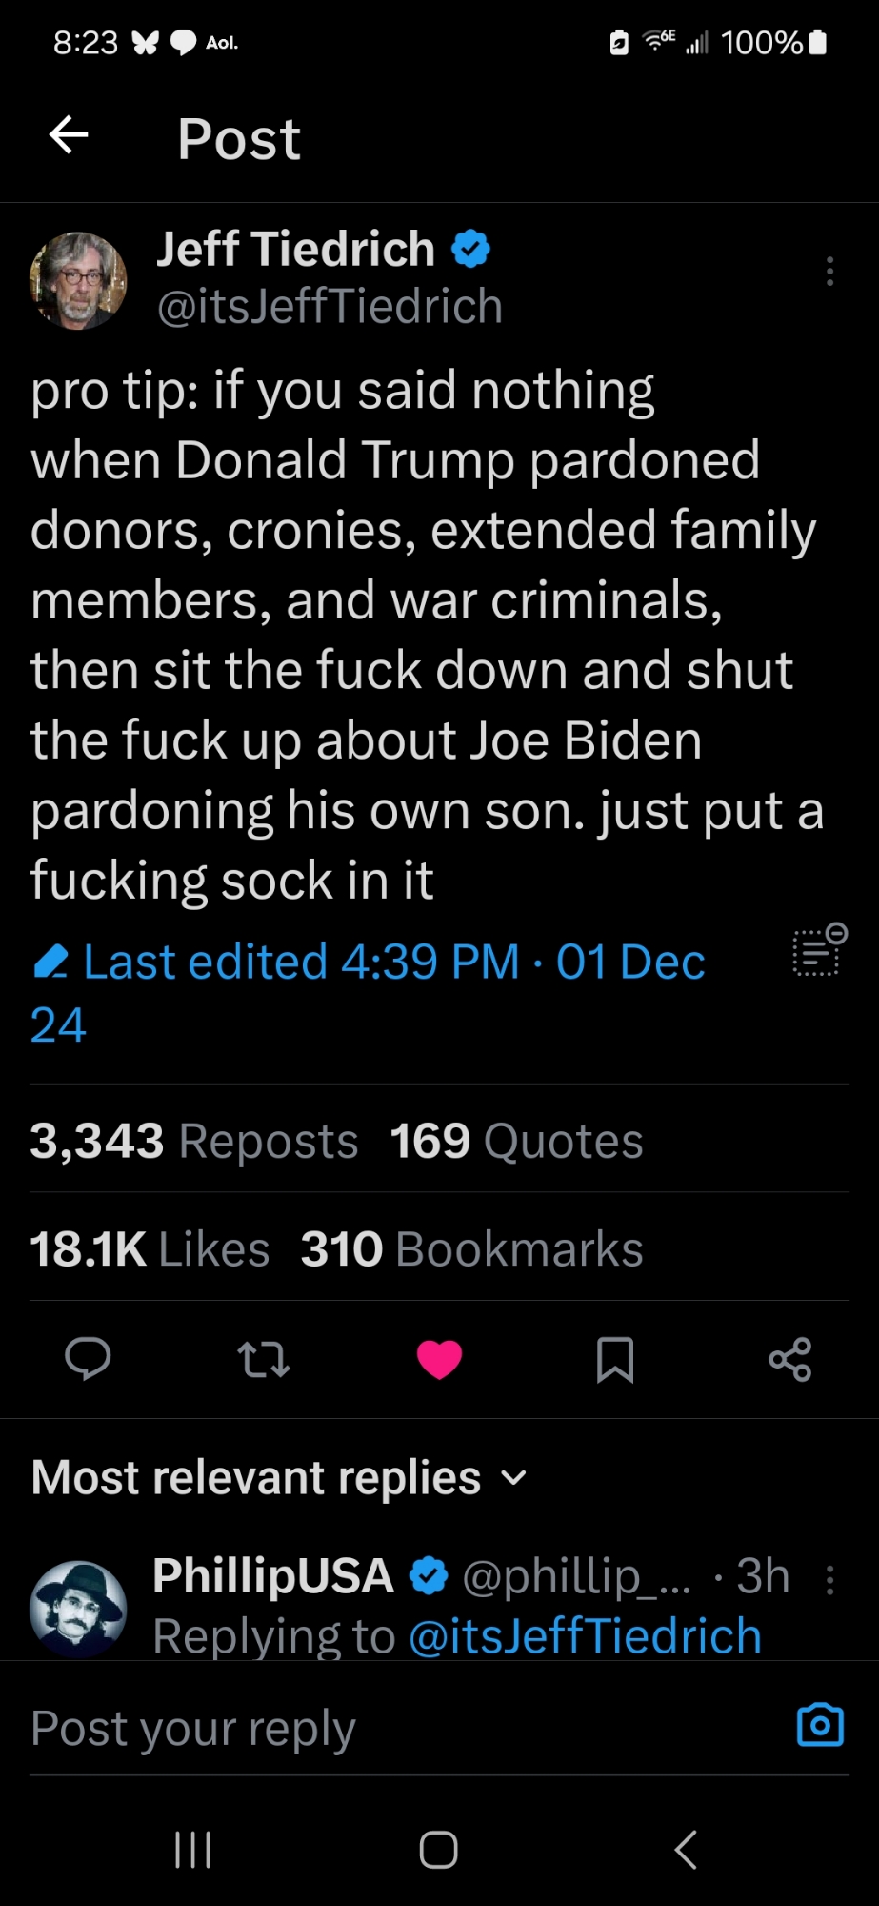Screen dimensions: 879x1906
Task: Bookmark this post with the bookmark icon
Action: (614, 1359)
